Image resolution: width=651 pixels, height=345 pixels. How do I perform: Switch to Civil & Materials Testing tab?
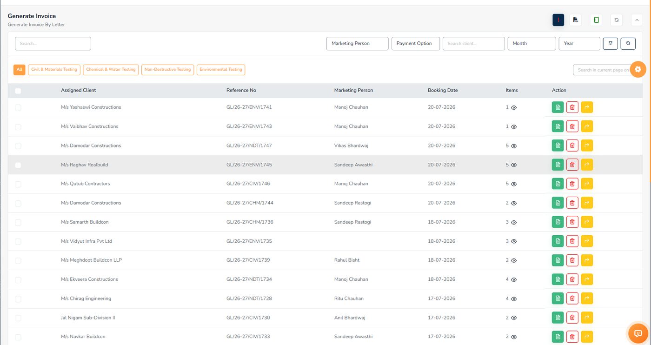(x=54, y=69)
